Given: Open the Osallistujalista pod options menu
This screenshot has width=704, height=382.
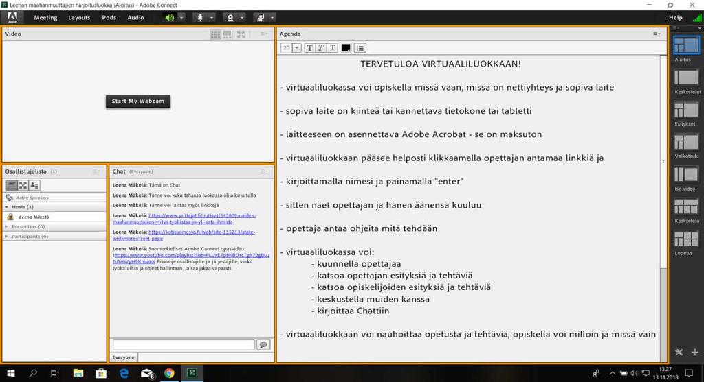Looking at the screenshot, I should point(96,171).
